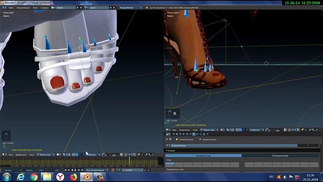
Task: Toggle the first armature layer button
Action: click(170, 163)
